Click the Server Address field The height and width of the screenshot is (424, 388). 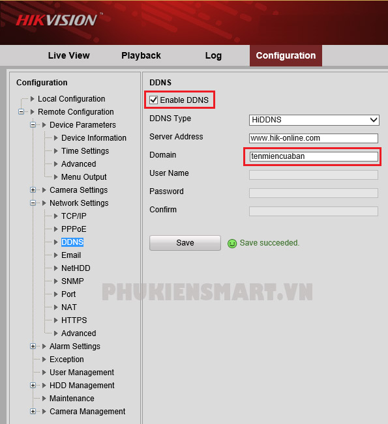pos(314,138)
